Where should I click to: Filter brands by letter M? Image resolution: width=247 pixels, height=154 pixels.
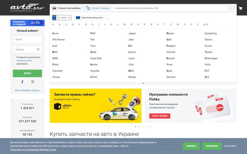point(125,24)
